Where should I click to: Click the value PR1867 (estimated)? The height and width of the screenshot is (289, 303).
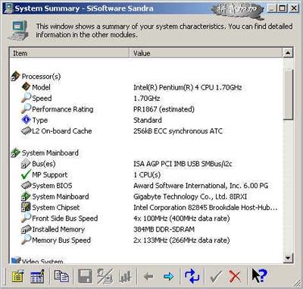pos(164,109)
